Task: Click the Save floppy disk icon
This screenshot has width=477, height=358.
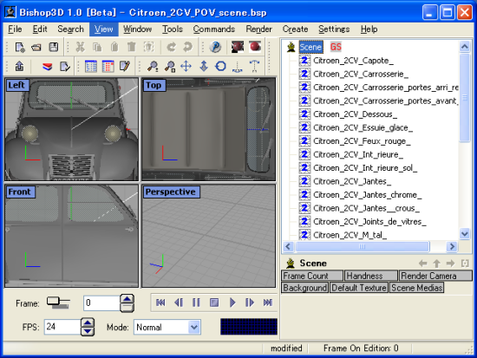Action: click(54, 47)
